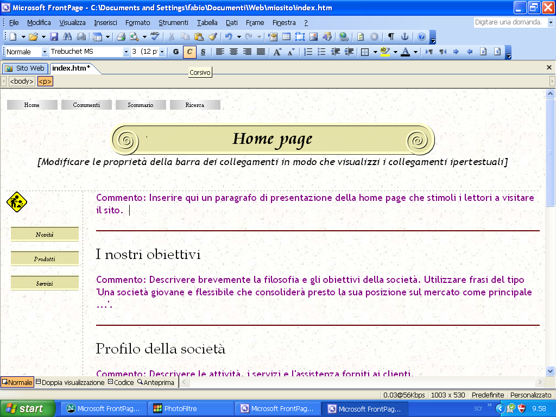This screenshot has height=417, width=556.
Task: Toggle left text alignment
Action: coord(220,52)
